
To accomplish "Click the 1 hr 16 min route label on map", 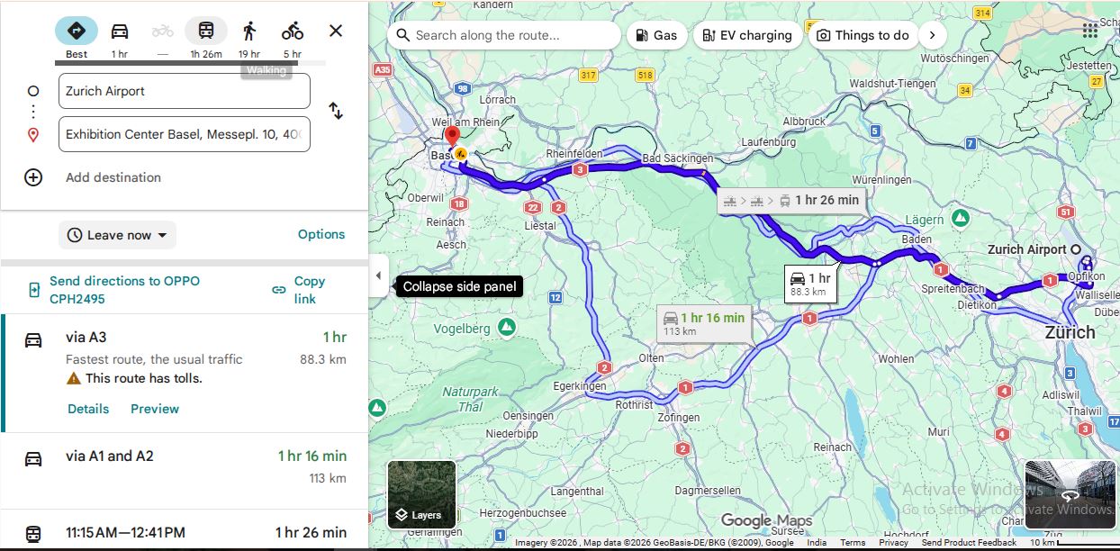I will pyautogui.click(x=705, y=323).
